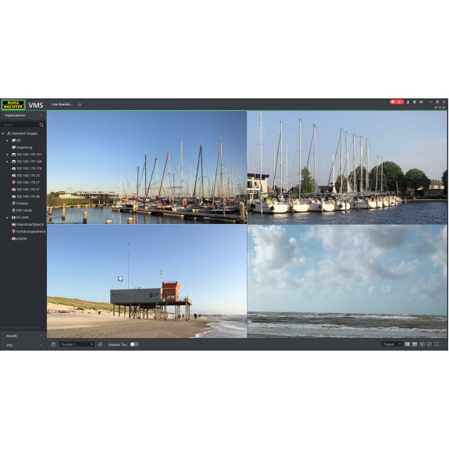Viewport: 449px width, 449px height.
Task: Click the search magnifier icon in sidebar
Action: 41,125
